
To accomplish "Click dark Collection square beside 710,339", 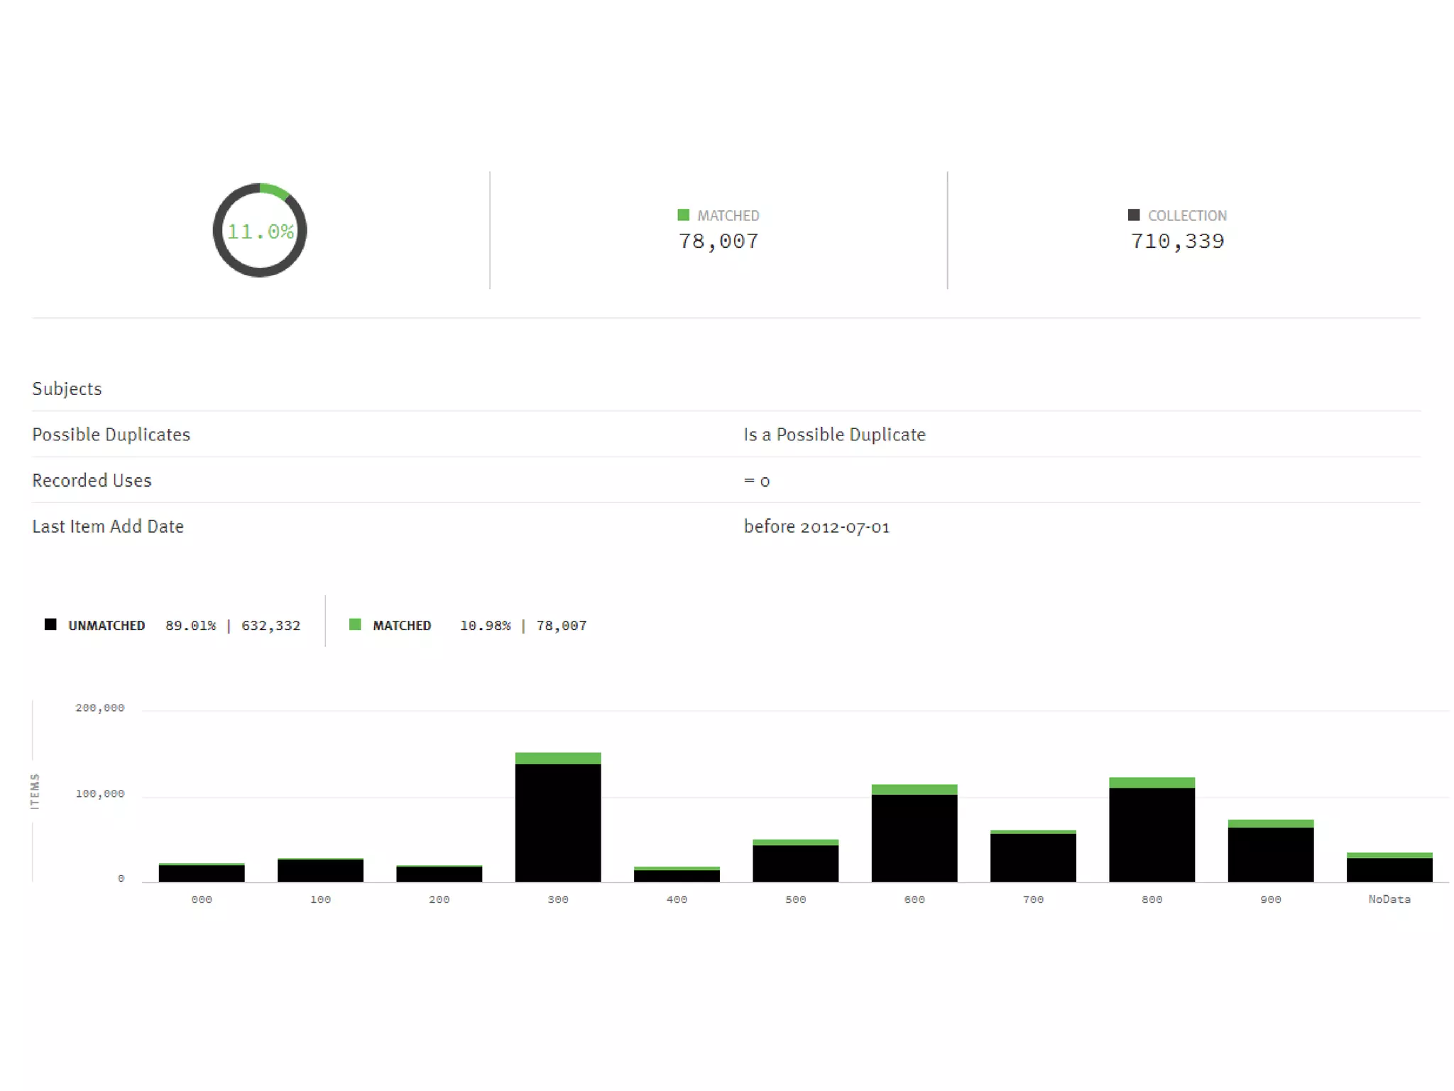I will coord(1134,215).
